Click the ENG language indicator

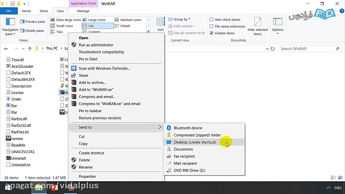[338, 188]
